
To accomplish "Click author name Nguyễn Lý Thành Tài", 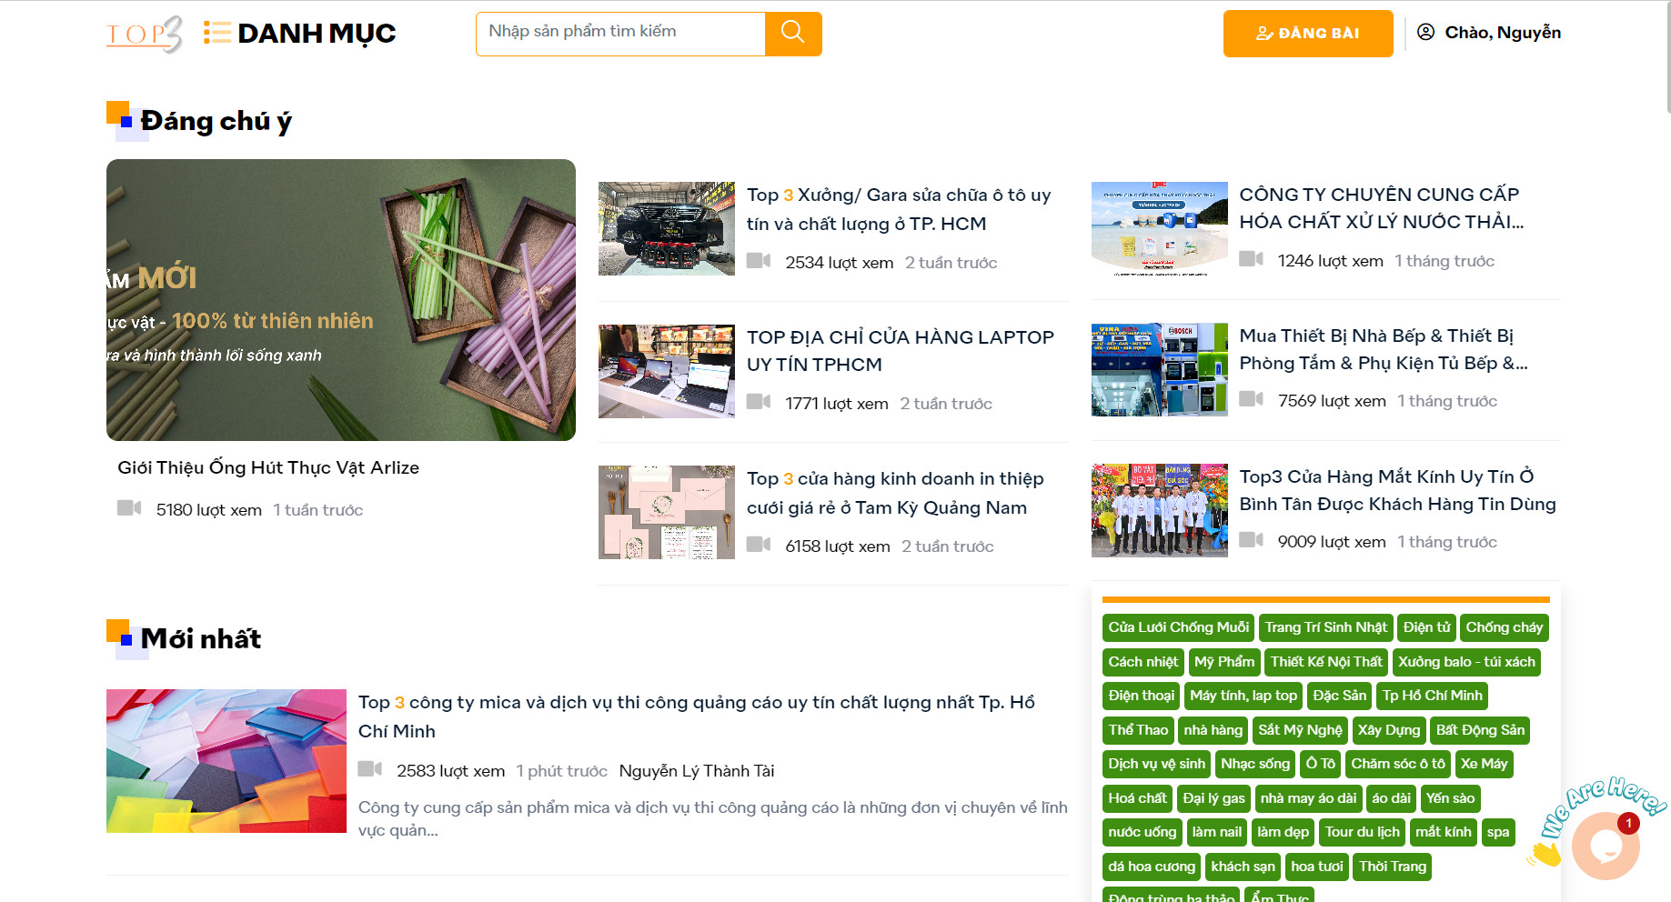I will pos(697,771).
